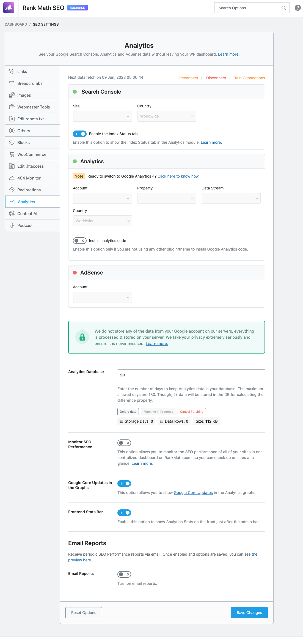The image size is (303, 641).
Task: Focus the Analytics Database days input
Action: 191,375
